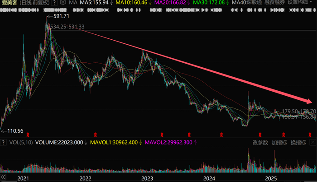Click the 2021 year label on time axis

[x=23, y=178]
